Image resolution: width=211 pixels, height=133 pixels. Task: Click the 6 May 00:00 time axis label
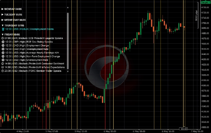pos(110,131)
